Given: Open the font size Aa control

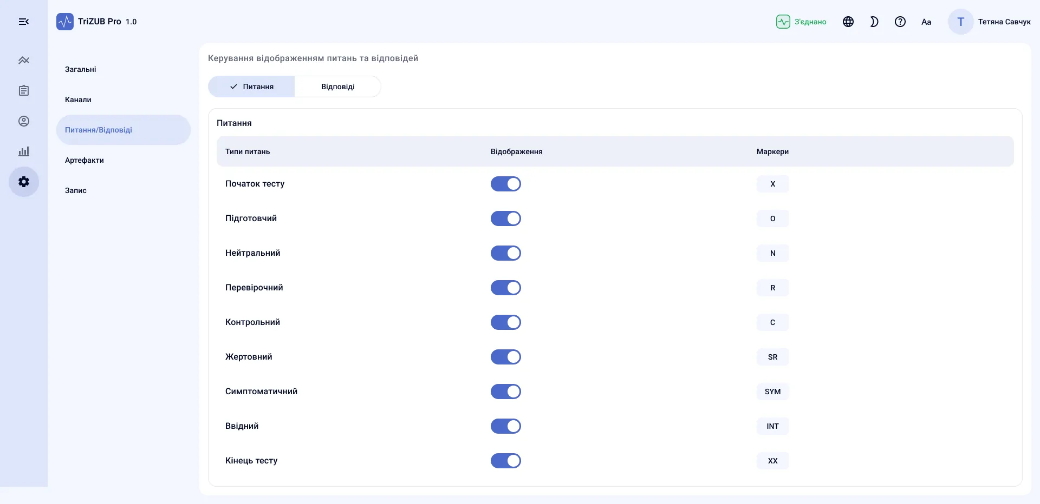Looking at the screenshot, I should pos(926,22).
